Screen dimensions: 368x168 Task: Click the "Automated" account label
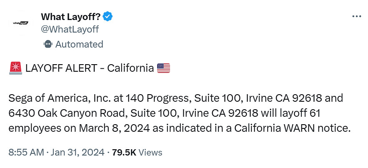coord(79,44)
